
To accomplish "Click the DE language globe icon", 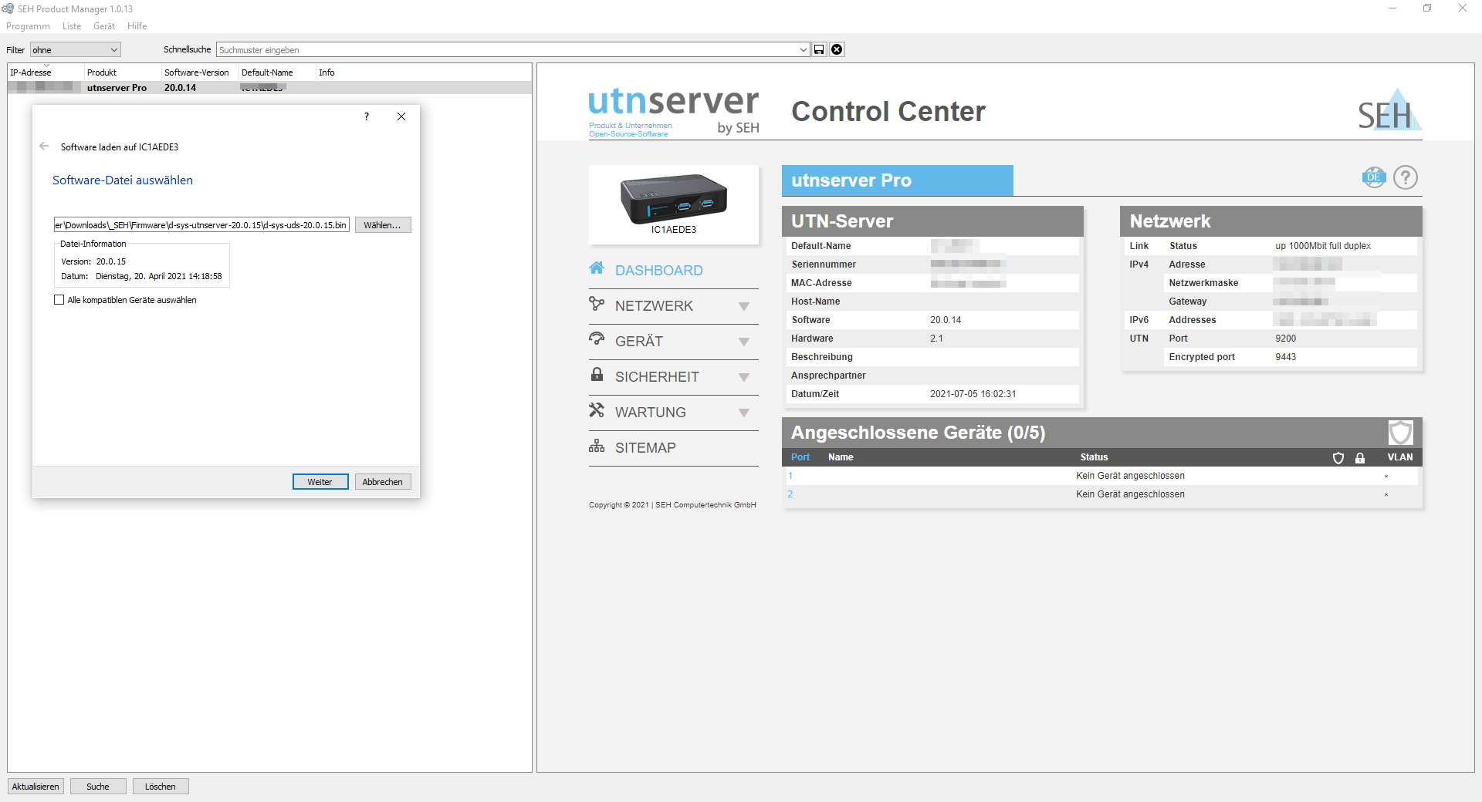I will point(1373,177).
